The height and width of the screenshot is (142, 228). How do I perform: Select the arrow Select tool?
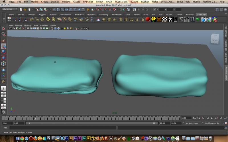pyautogui.click(x=3, y=29)
